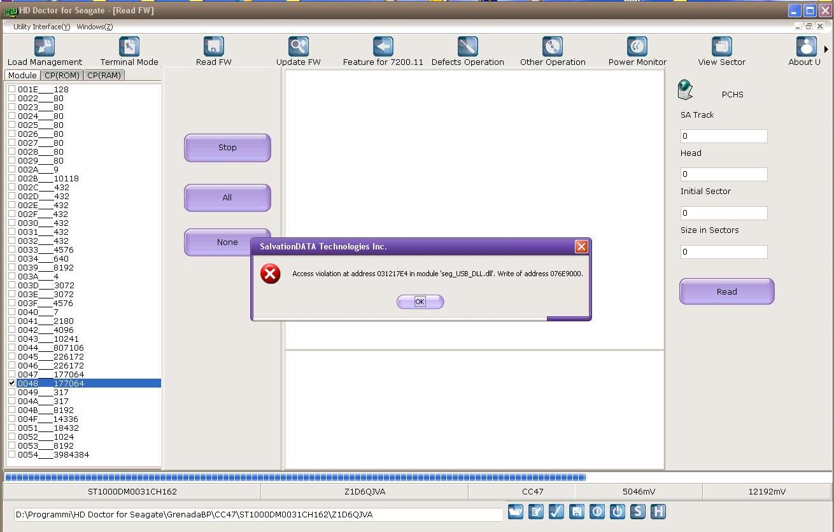Click the 12192mV voltage reading
This screenshot has width=834, height=532.
point(767,491)
